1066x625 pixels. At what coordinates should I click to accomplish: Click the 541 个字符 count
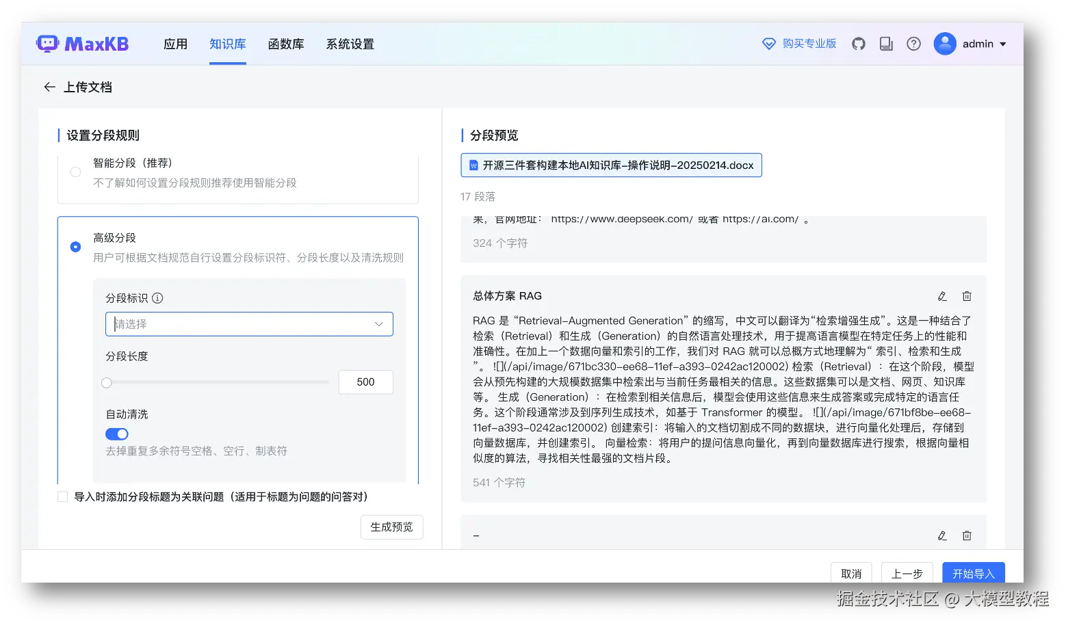pyautogui.click(x=499, y=483)
